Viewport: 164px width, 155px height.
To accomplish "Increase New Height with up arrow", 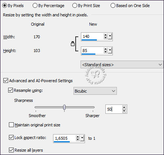I will point(105,49).
